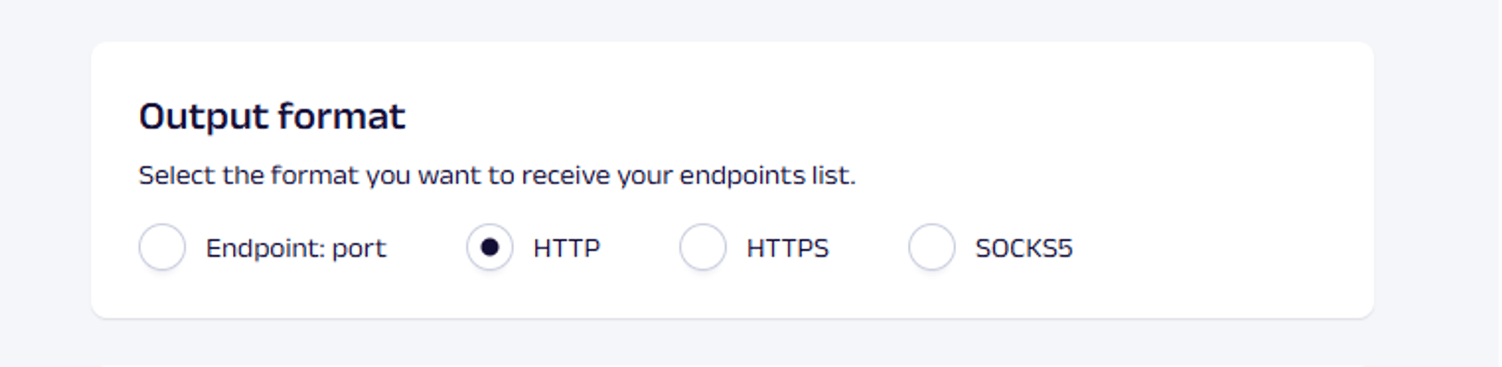The width and height of the screenshot is (1502, 367).
Task: Click the 'HTTPS' option label
Action: 787,249
